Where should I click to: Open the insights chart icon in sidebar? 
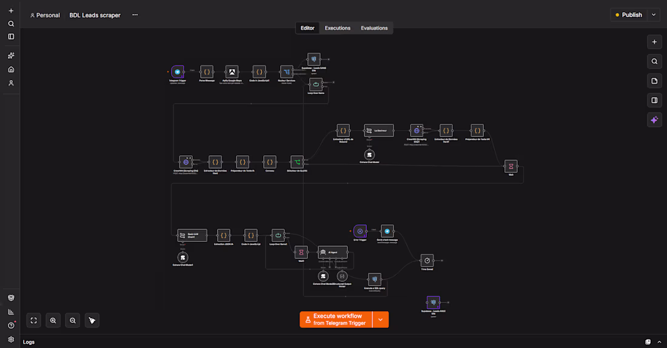(11, 312)
